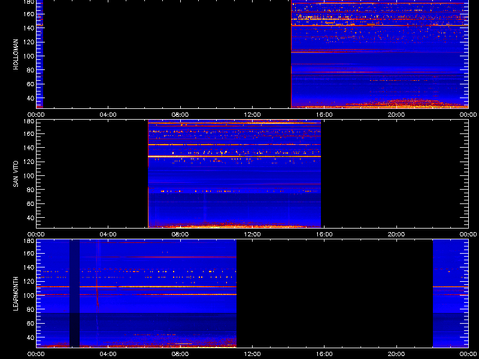Click the HOLLOMAN station axis label
479x359 pixels.
pyautogui.click(x=16, y=54)
